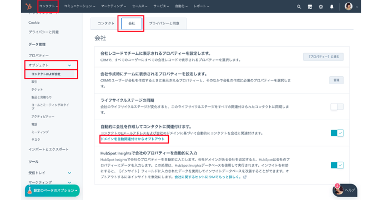Select 電話 in sidebar

click(34, 125)
